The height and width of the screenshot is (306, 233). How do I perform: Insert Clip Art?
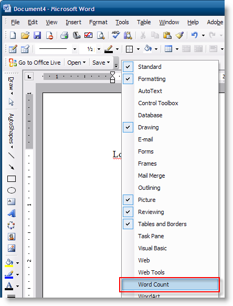click(12, 237)
